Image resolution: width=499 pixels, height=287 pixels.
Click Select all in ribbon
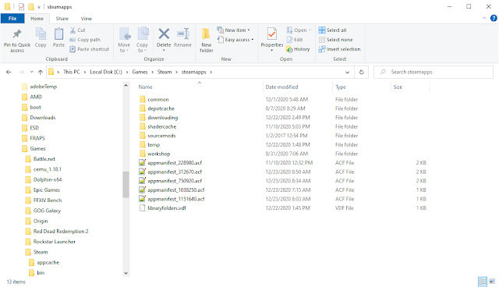coord(333,30)
